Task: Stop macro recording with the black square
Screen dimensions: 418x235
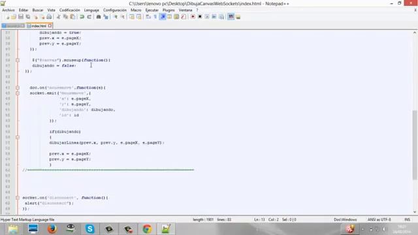Action: (x=200, y=17)
